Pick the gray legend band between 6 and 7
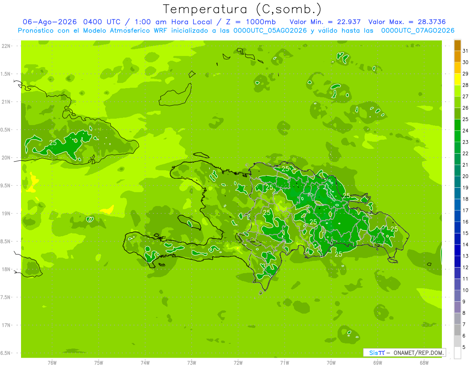 [x=457, y=330]
